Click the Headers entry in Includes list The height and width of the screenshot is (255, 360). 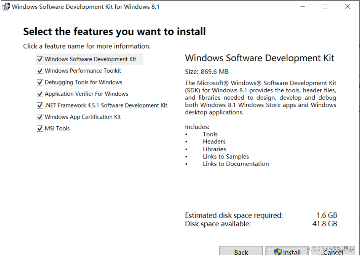point(214,141)
